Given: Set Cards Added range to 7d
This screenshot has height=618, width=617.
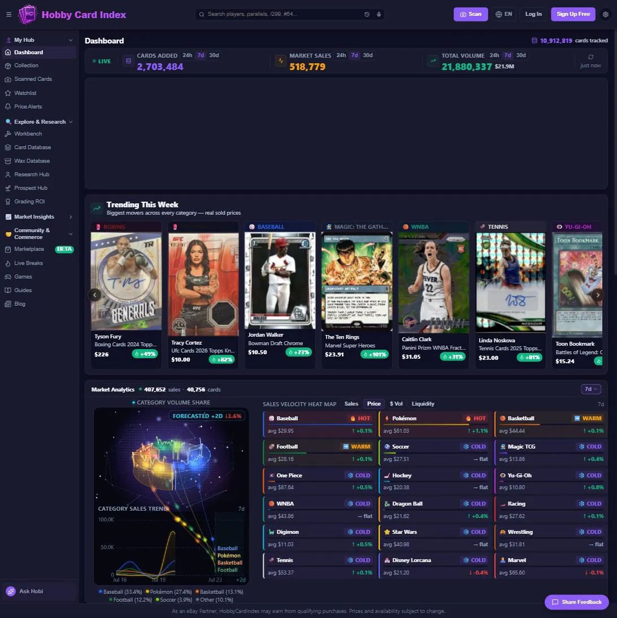Looking at the screenshot, I should tap(201, 55).
